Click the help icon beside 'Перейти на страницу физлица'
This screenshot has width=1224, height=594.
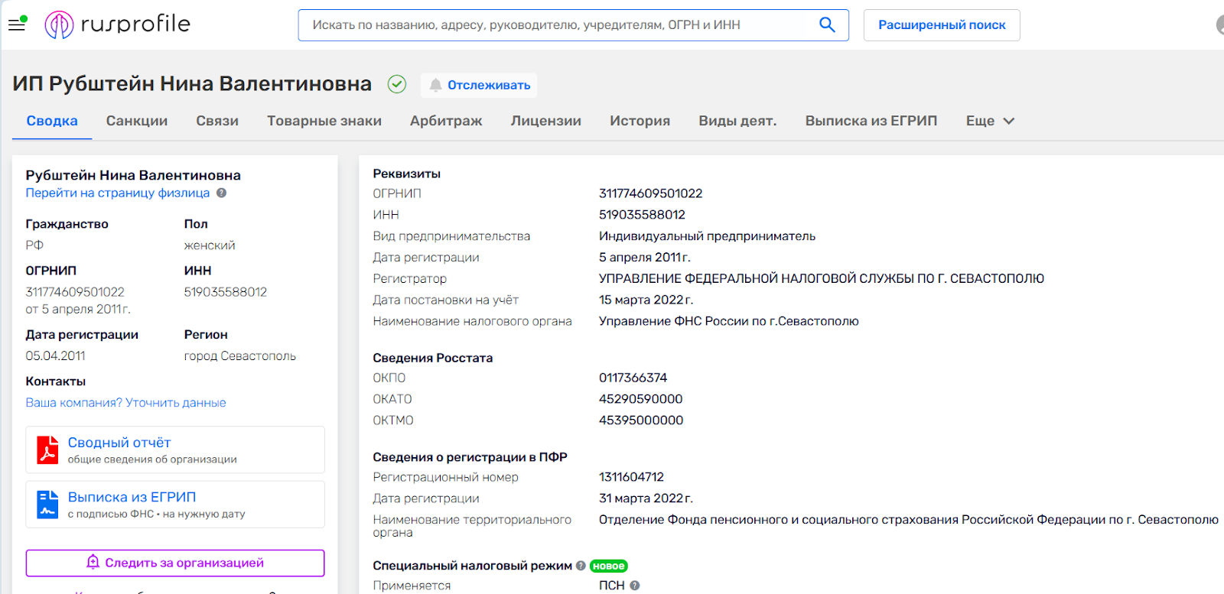(x=222, y=193)
